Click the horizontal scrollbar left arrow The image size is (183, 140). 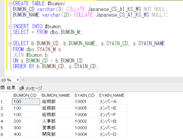point(23,80)
